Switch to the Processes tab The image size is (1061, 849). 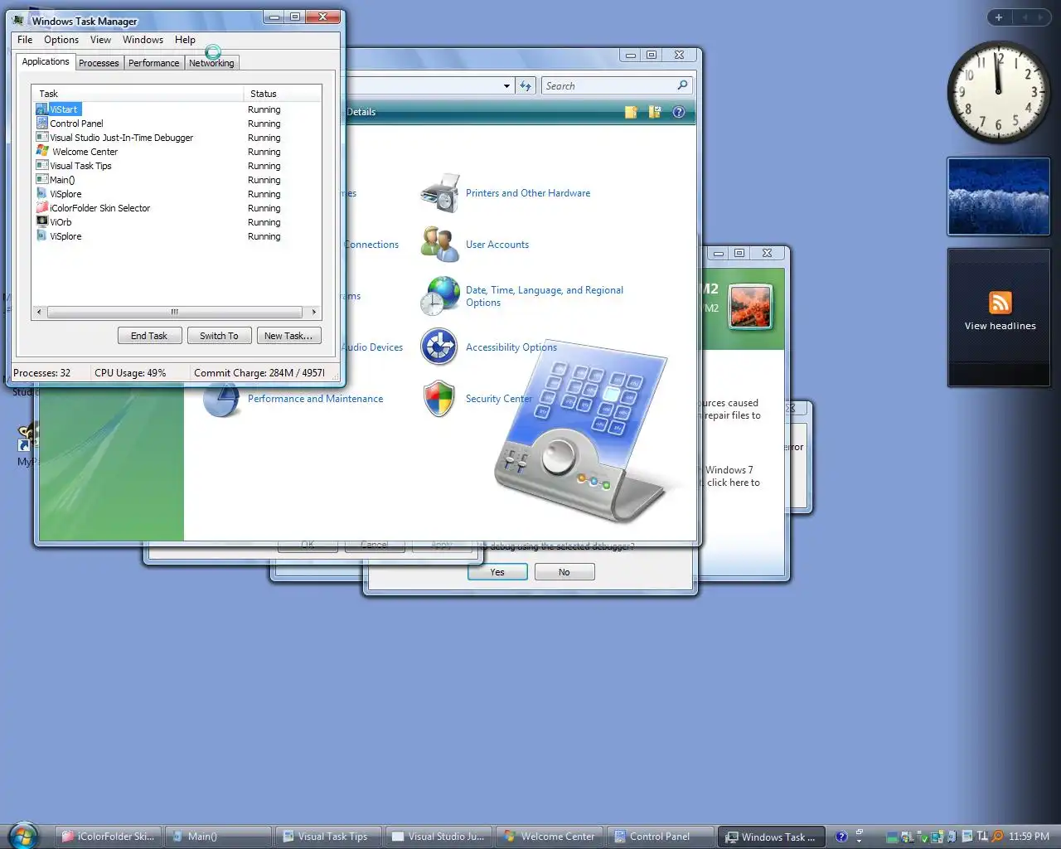coord(99,63)
